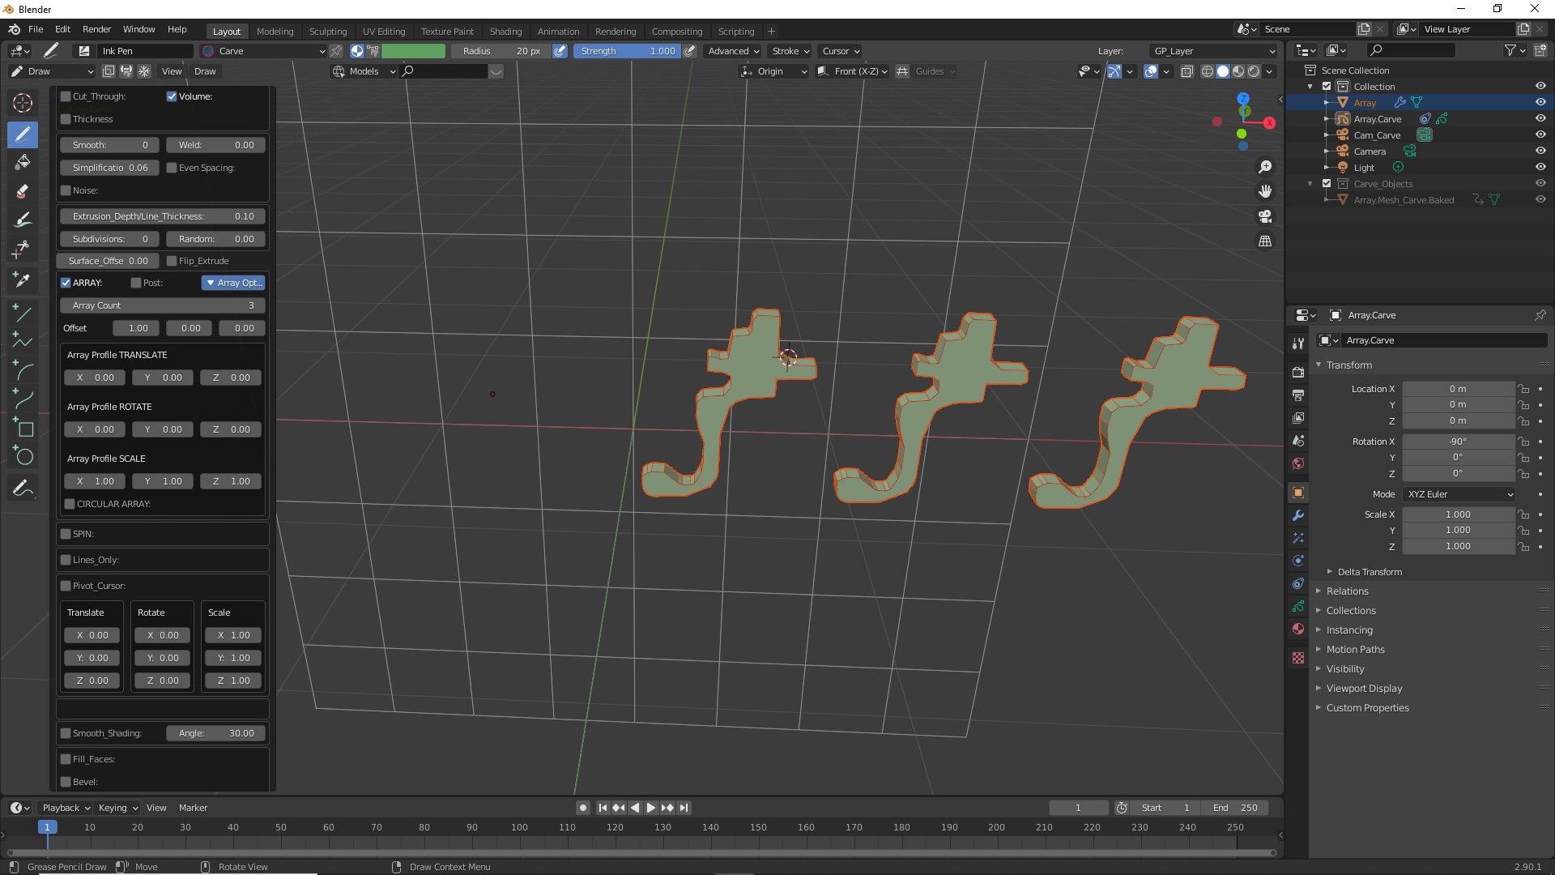Screen dimensions: 1555x875
Task: Click the pan view hand icon
Action: 1265,191
